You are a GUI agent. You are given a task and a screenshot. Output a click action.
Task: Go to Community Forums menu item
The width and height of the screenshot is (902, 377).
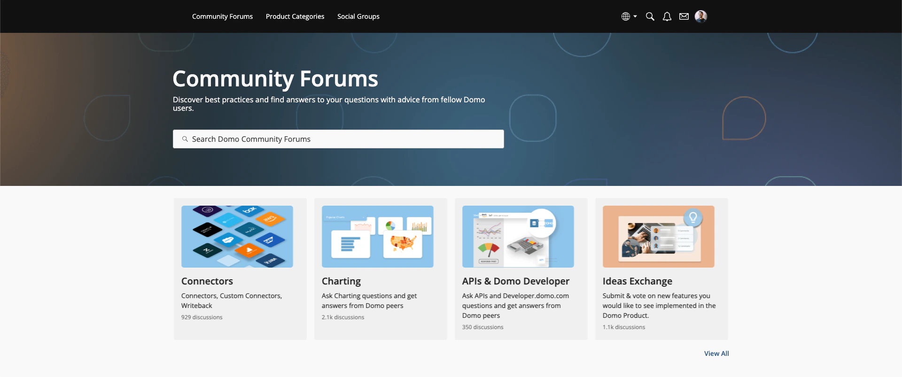pos(222,16)
